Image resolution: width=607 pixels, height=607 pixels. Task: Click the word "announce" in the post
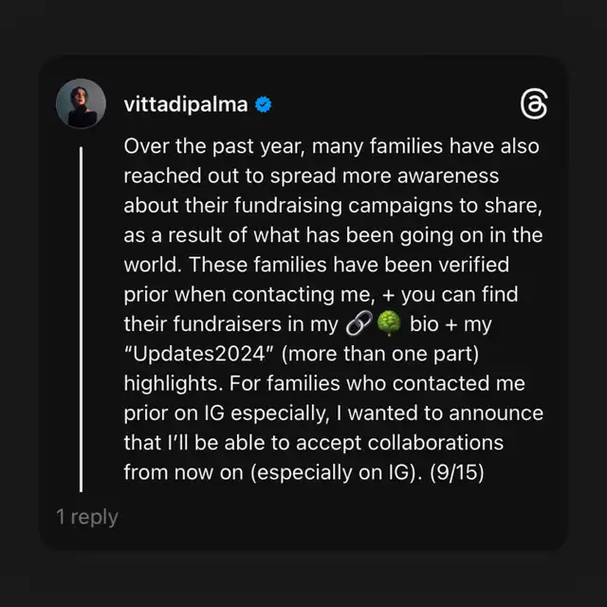[x=496, y=414]
